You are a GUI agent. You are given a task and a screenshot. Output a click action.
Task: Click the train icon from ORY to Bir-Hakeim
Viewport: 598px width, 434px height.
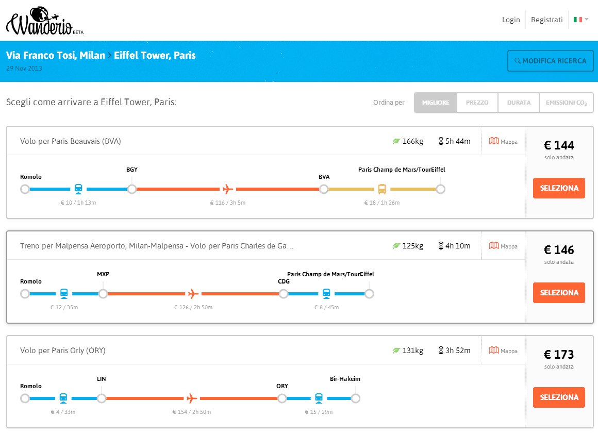[x=319, y=398]
